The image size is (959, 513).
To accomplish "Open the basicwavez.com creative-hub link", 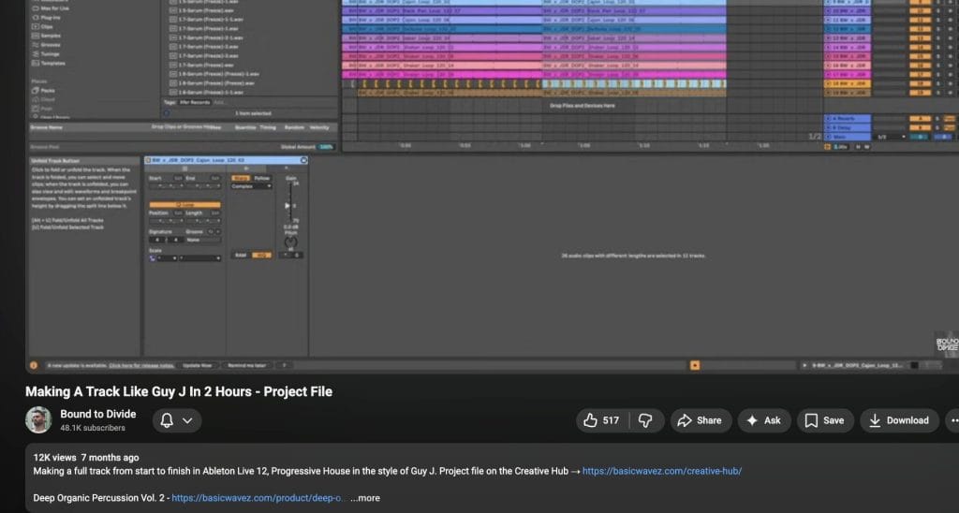I will (x=662, y=472).
